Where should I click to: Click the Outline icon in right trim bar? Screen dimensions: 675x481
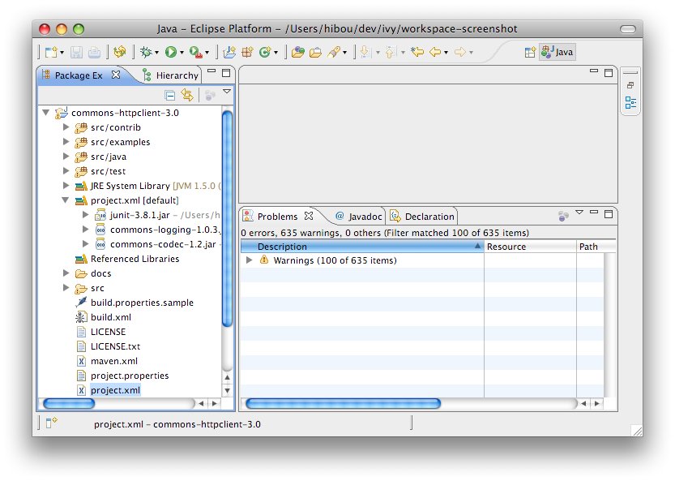click(630, 103)
